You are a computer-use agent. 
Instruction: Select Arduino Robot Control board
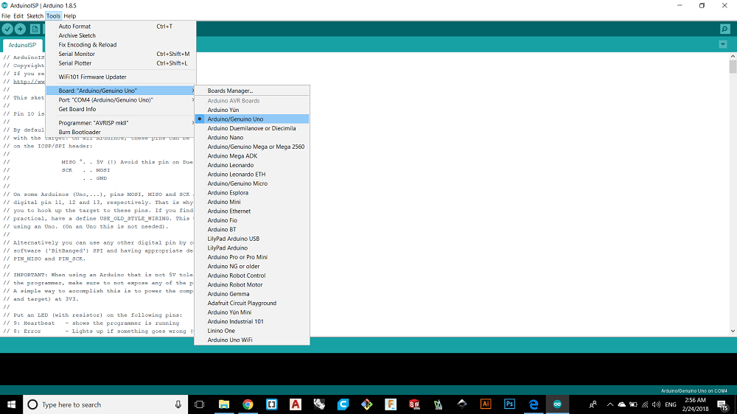[x=252, y=276]
